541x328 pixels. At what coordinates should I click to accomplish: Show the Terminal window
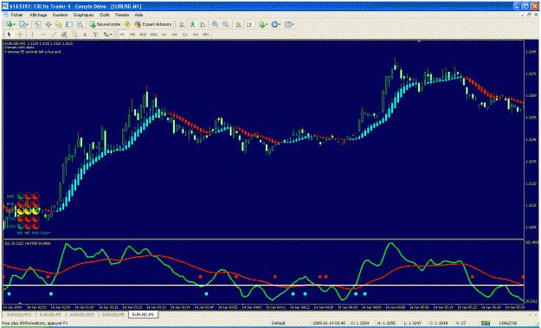point(69,24)
